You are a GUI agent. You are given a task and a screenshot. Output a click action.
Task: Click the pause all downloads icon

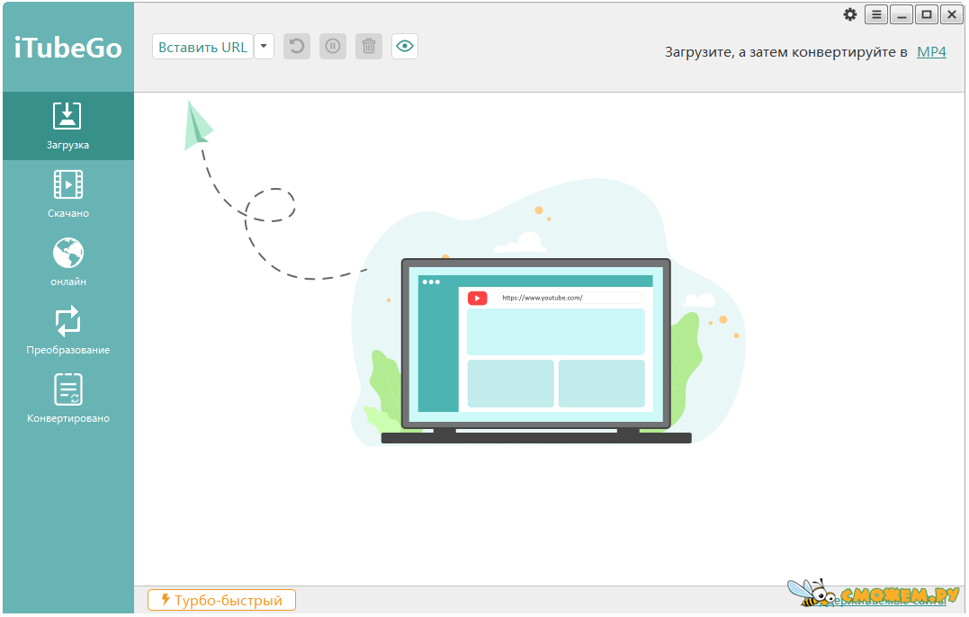333,47
